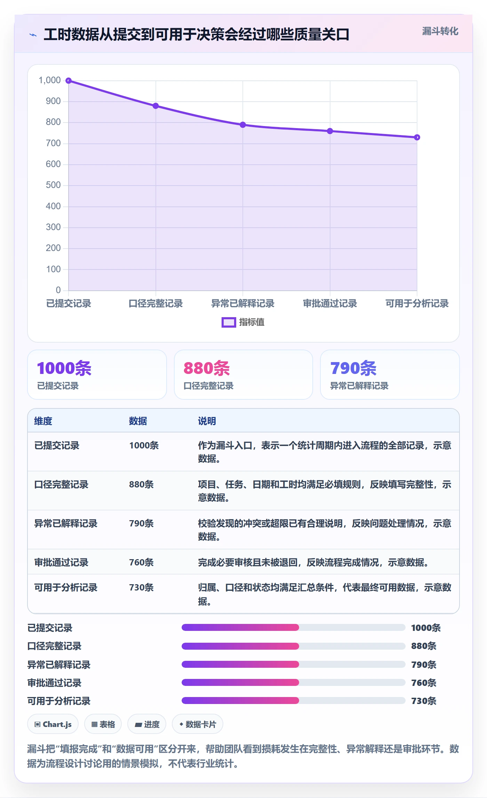The image size is (487, 798).
Task: Select the 异常已解释记录 data point on the chart
Action: pyautogui.click(x=243, y=125)
